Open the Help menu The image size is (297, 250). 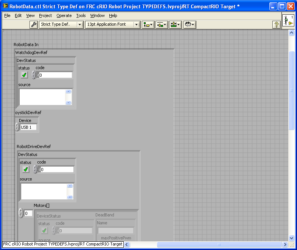[113, 15]
